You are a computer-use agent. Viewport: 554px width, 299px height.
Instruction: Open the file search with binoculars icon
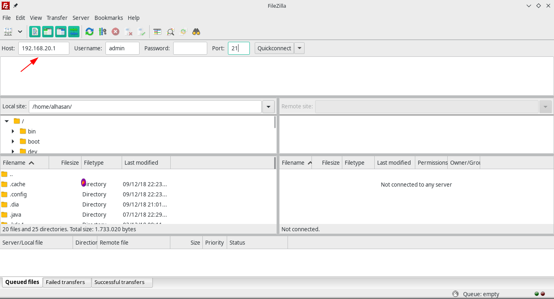[x=196, y=31]
